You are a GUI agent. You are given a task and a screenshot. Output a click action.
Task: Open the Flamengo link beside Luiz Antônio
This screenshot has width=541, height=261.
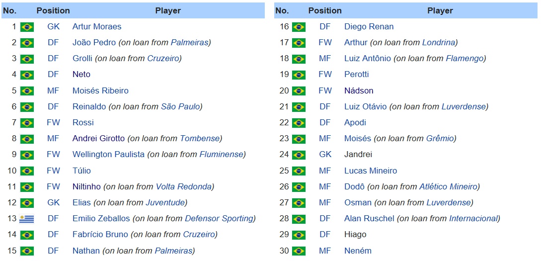tap(464, 58)
